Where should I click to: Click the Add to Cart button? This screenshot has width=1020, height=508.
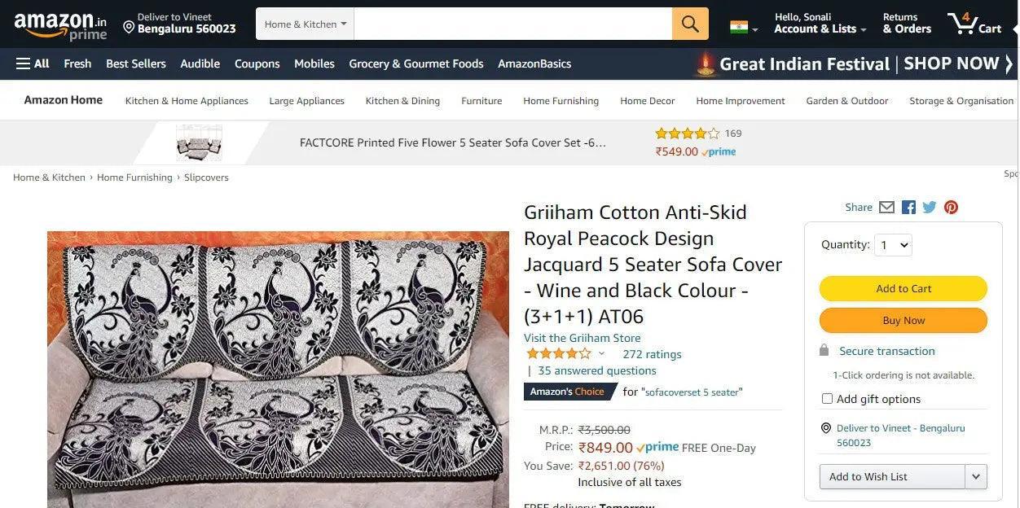903,289
